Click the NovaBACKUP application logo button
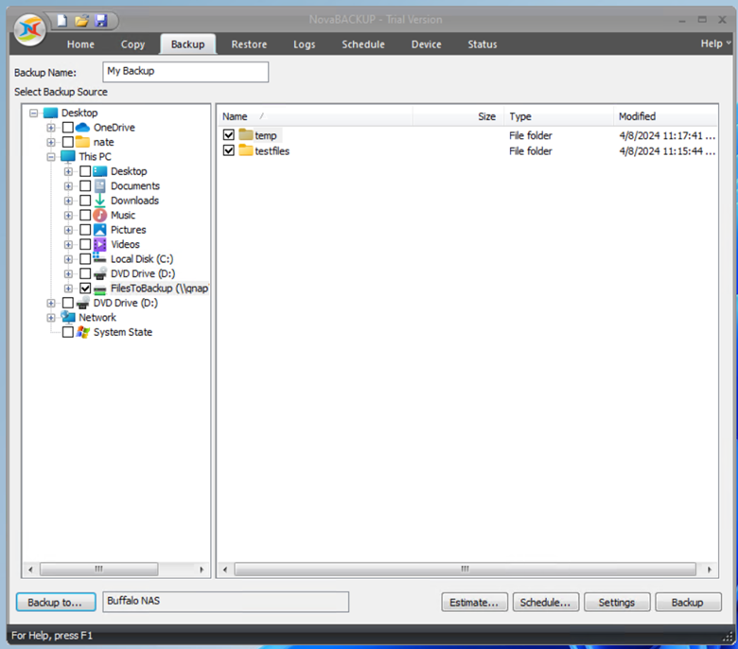Viewport: 738px width, 649px height. (x=30, y=29)
